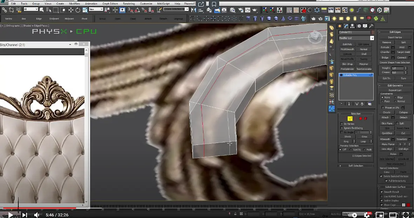Activate the Select and Move tool
The image size is (414, 218).
[x=71, y=10]
